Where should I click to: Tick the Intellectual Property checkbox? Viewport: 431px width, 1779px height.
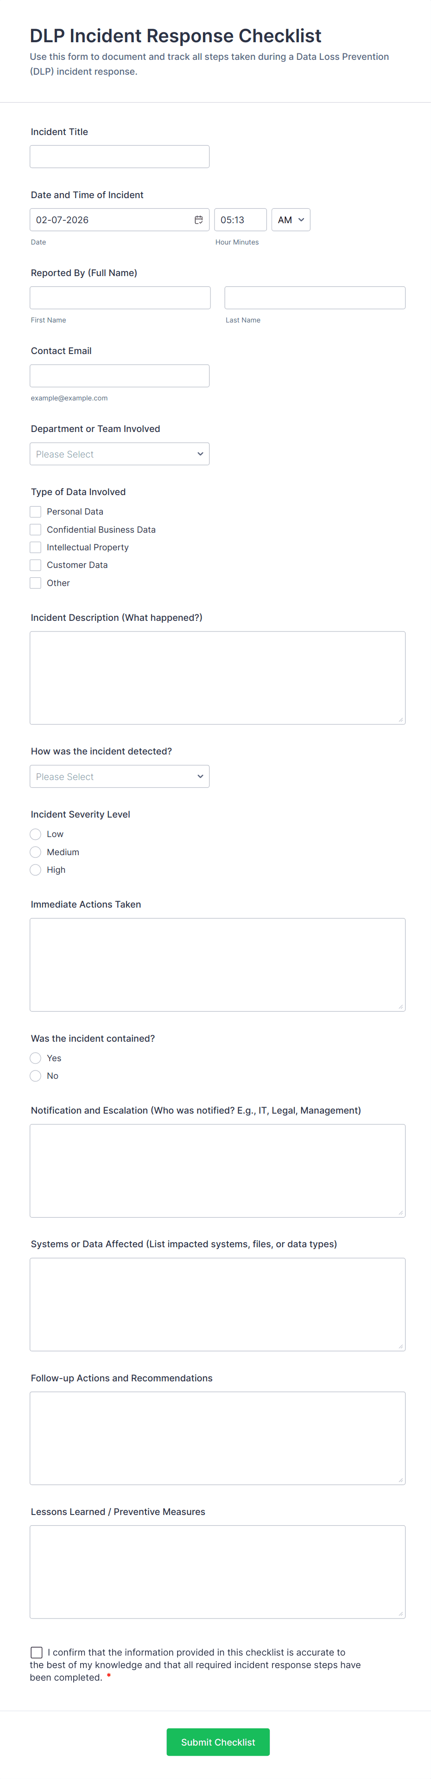click(36, 547)
